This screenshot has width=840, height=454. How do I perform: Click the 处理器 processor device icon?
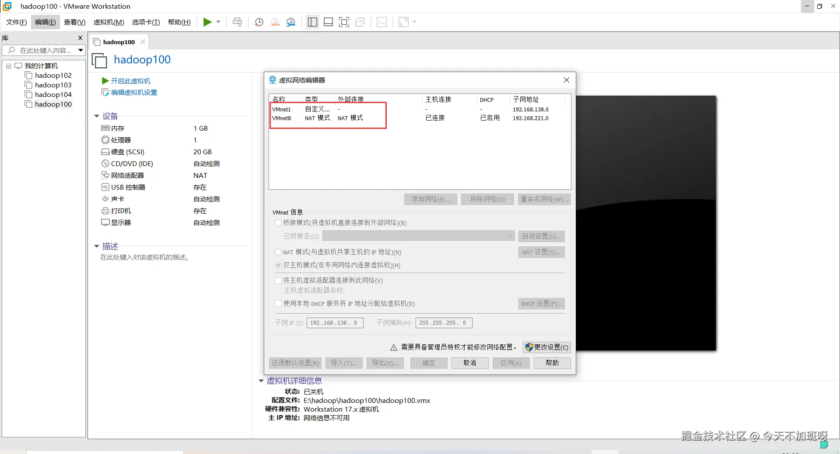(x=105, y=140)
